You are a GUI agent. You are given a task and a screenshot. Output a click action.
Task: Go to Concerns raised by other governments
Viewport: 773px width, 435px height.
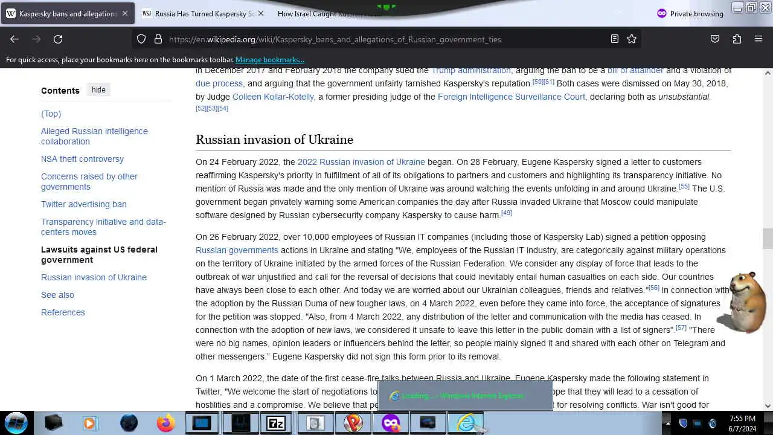click(89, 181)
